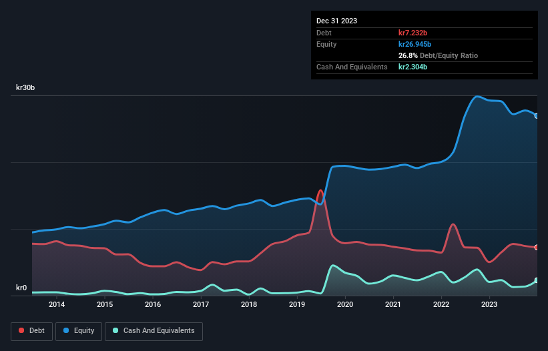Screen dimensions: 548x351
Task: Select the 2015 x-axis label
Action: point(105,304)
